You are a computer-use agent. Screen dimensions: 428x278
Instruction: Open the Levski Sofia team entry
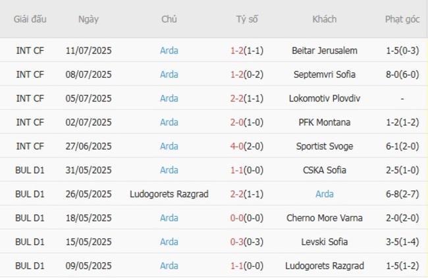[324, 242]
